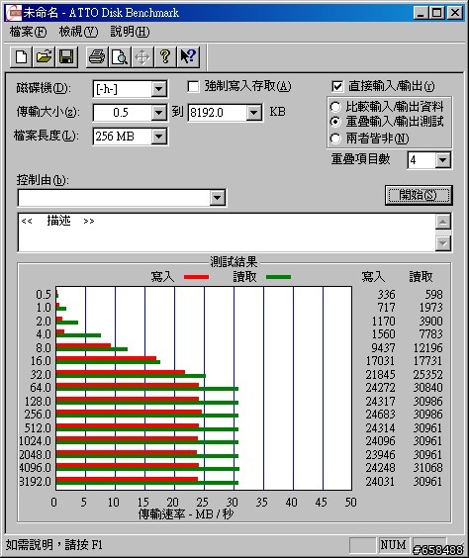Click the write value 9437

point(383,347)
